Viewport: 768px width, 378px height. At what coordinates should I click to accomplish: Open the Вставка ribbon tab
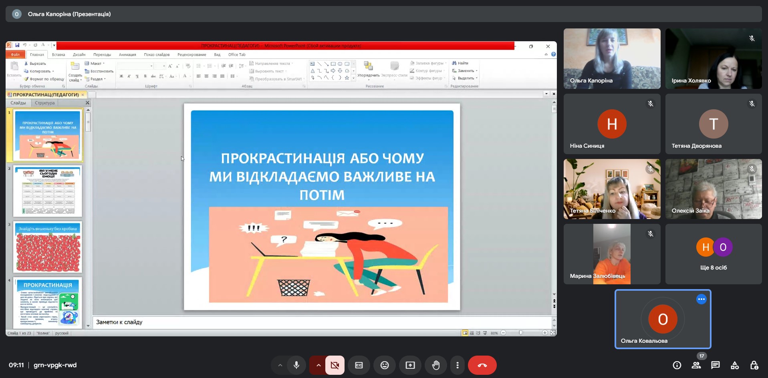(x=58, y=55)
